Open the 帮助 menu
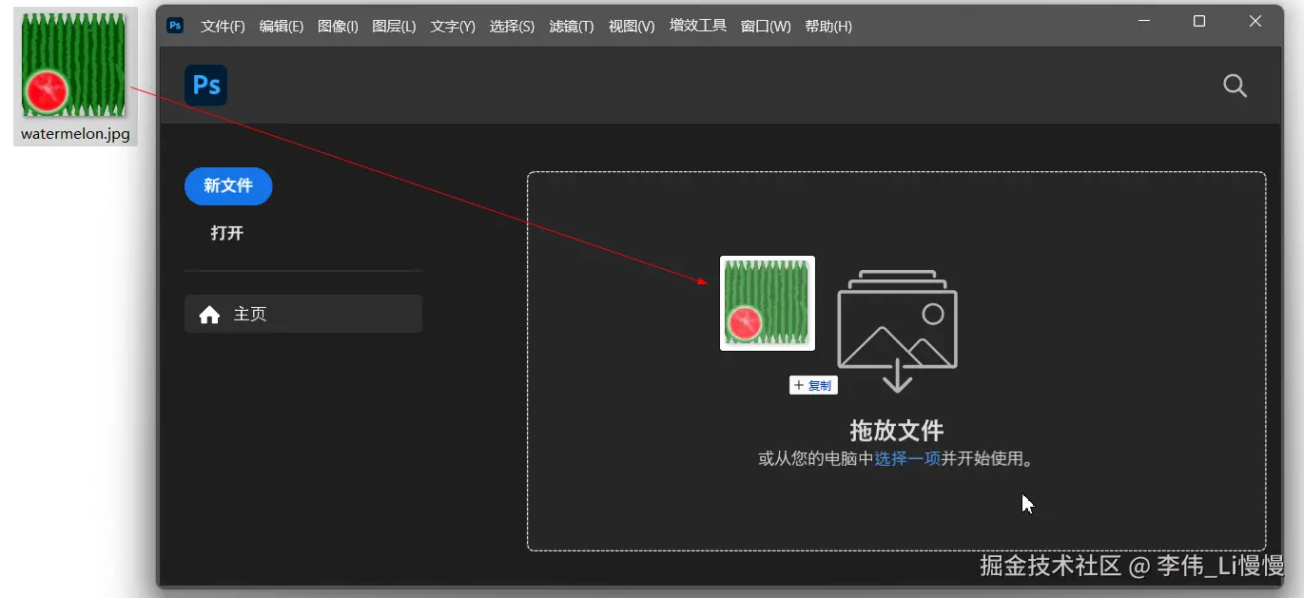The height and width of the screenshot is (598, 1304). pos(828,26)
